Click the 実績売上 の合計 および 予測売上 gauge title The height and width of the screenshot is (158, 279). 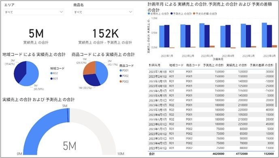coord(38,100)
